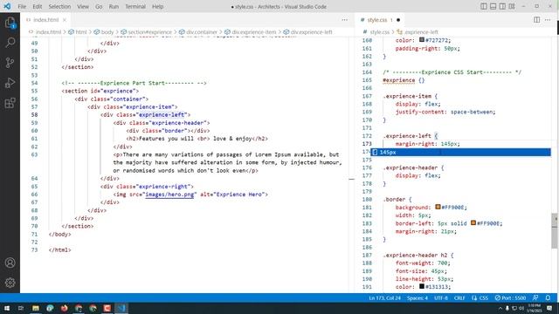Open the Accounts menu in activity bar
The width and height of the screenshot is (559, 314).
(10, 263)
